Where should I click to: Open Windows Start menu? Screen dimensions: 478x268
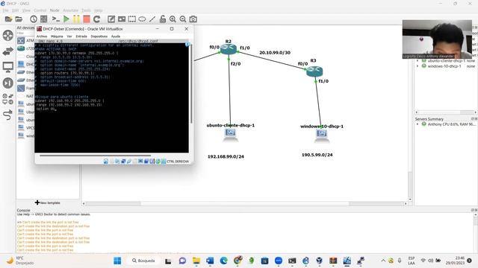pos(117,261)
